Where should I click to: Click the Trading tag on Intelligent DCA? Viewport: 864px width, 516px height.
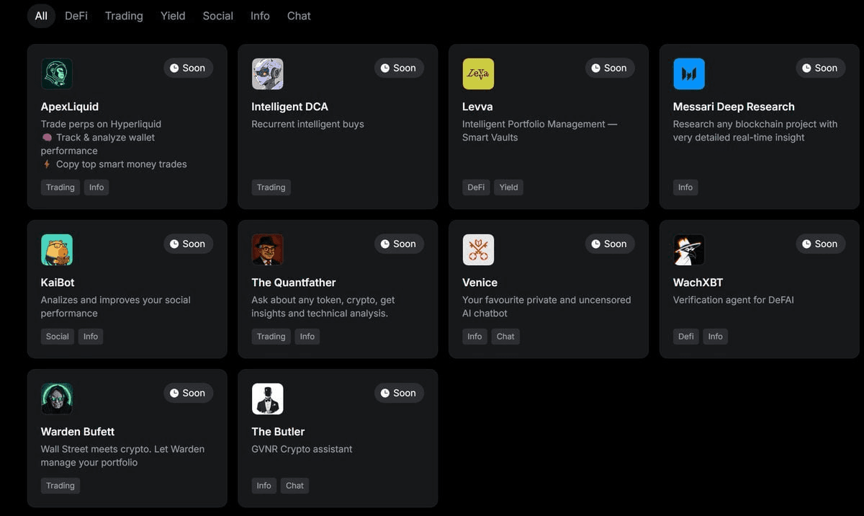pos(271,187)
